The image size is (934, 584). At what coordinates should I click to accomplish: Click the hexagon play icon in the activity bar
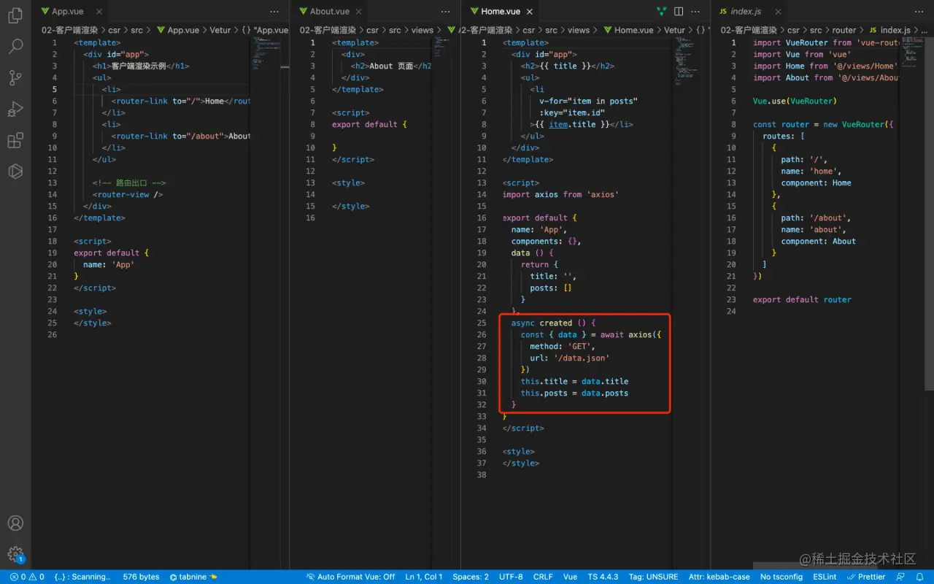[15, 172]
